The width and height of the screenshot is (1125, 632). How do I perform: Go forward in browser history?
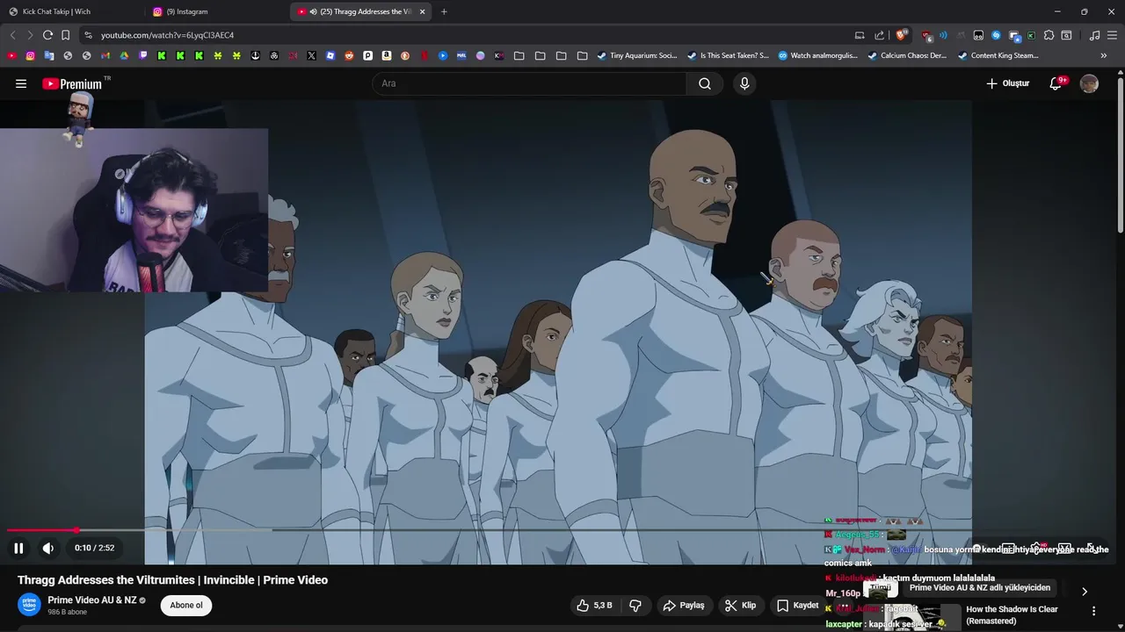click(x=30, y=35)
